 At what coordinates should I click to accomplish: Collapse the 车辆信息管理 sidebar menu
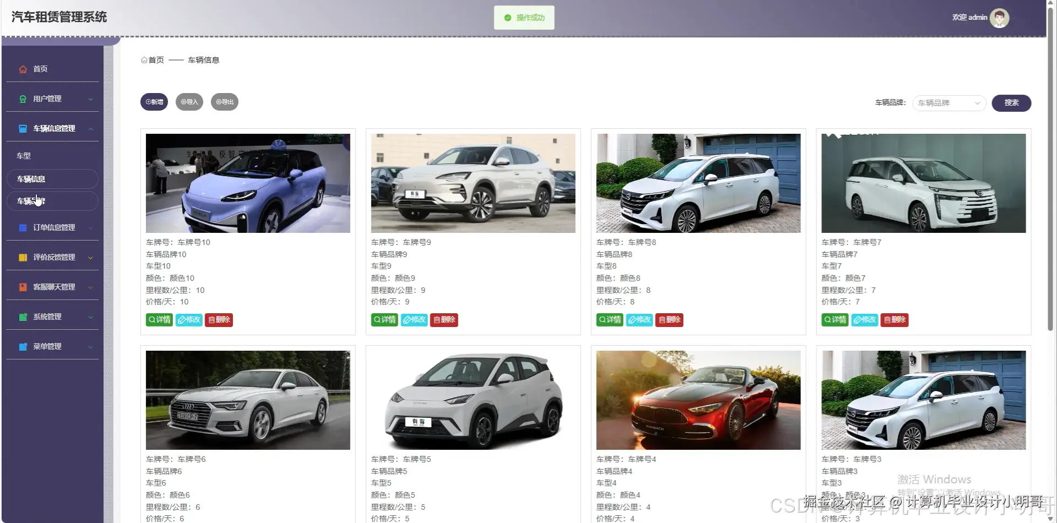click(52, 128)
